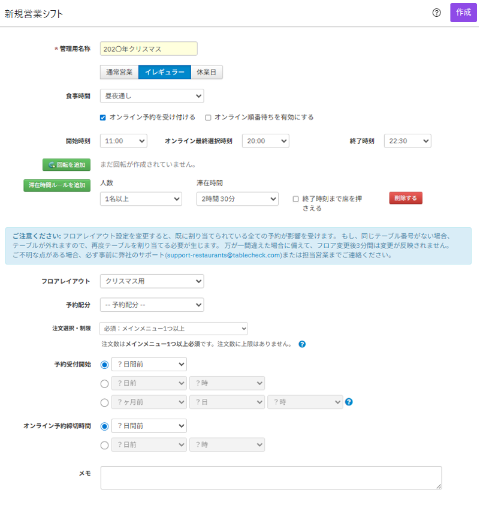
Task: Open the 終了時刻 dropdown showing 22:30
Action: (407, 141)
